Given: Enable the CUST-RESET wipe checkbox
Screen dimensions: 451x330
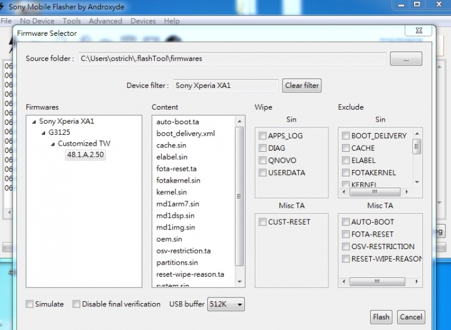Looking at the screenshot, I should 262,222.
